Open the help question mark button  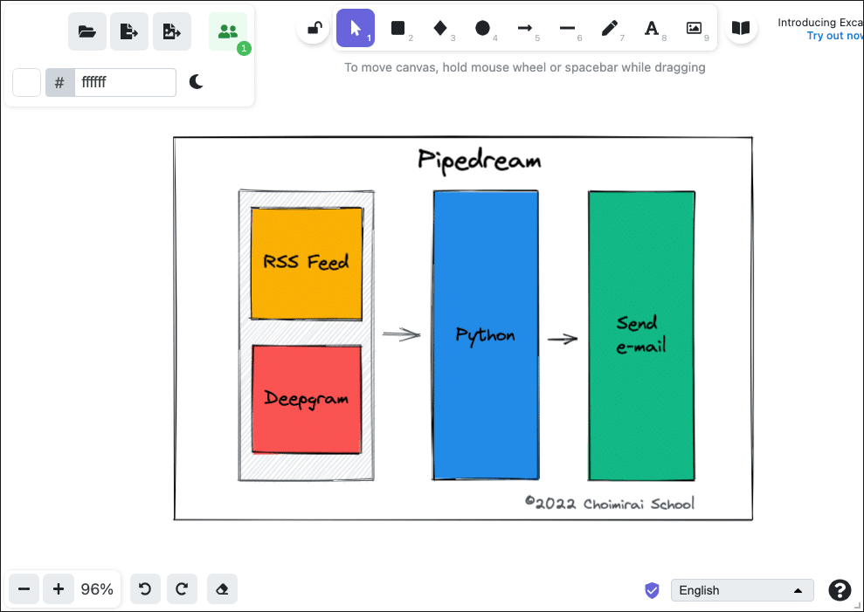click(x=840, y=590)
